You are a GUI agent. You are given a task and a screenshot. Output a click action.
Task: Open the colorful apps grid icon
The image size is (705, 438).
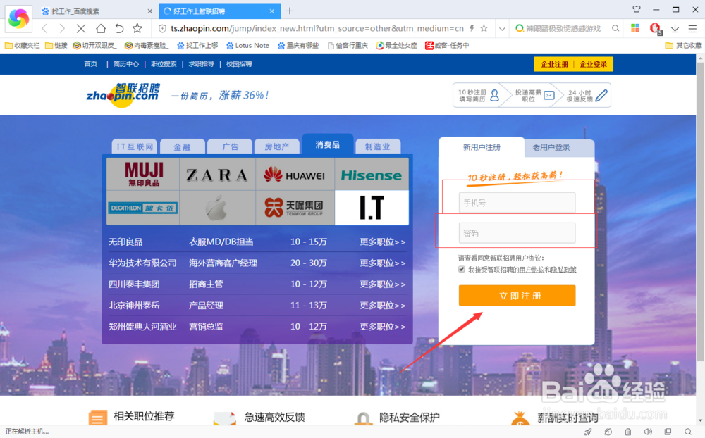(x=635, y=28)
